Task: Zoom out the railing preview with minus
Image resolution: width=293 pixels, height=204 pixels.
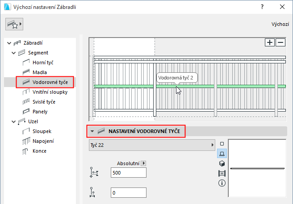Action: (280, 42)
